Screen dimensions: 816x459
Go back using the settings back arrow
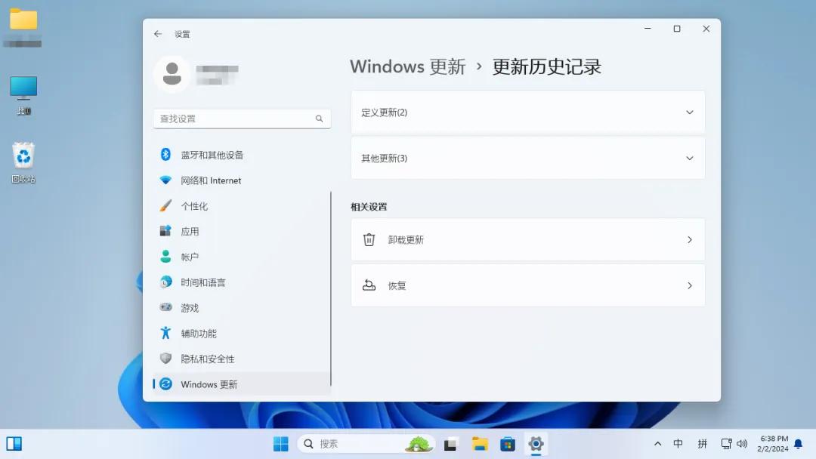(158, 34)
